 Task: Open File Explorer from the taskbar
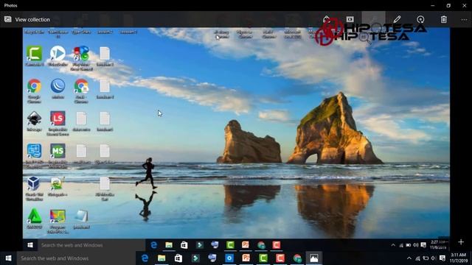point(162,258)
